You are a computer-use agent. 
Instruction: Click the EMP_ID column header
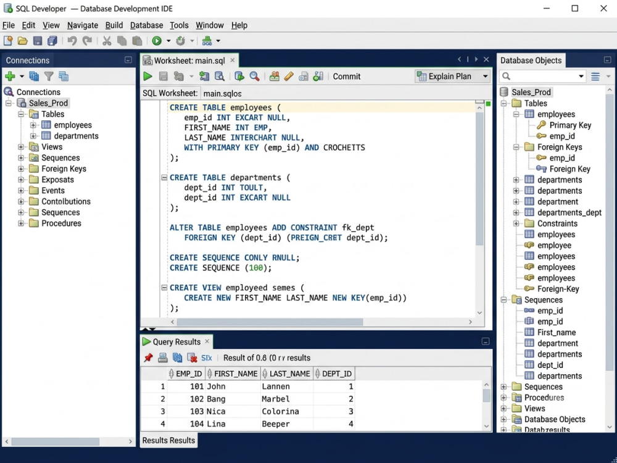[185, 373]
